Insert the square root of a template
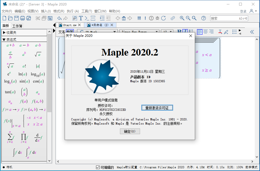The height and width of the screenshot is (171, 260). [38, 54]
